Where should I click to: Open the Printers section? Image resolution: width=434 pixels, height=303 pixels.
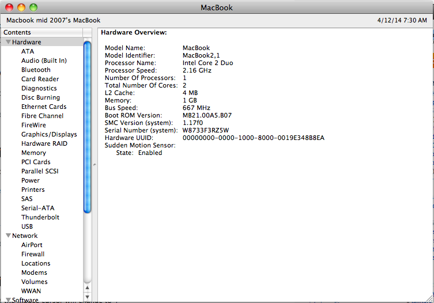tap(33, 190)
